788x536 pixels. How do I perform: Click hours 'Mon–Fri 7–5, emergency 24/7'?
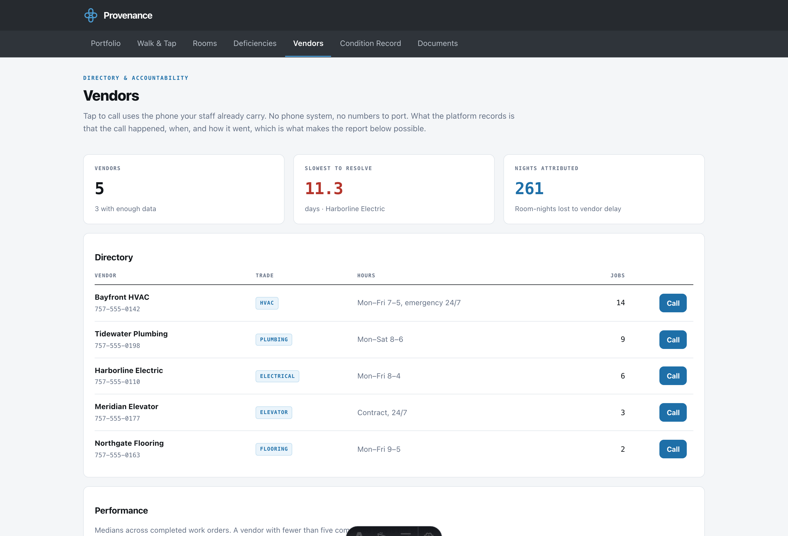tap(409, 302)
